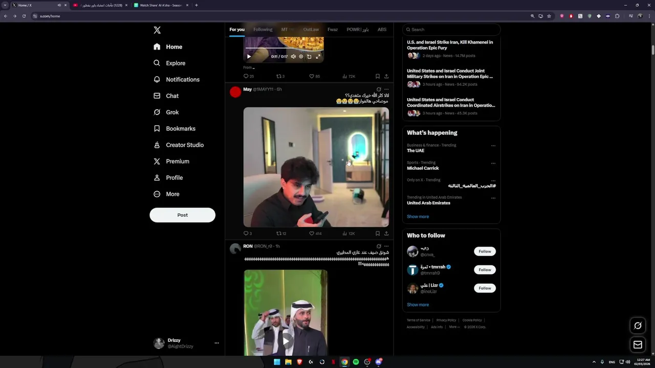The image size is (655, 368).
Task: Open more options on RON's post
Action: coord(386,246)
